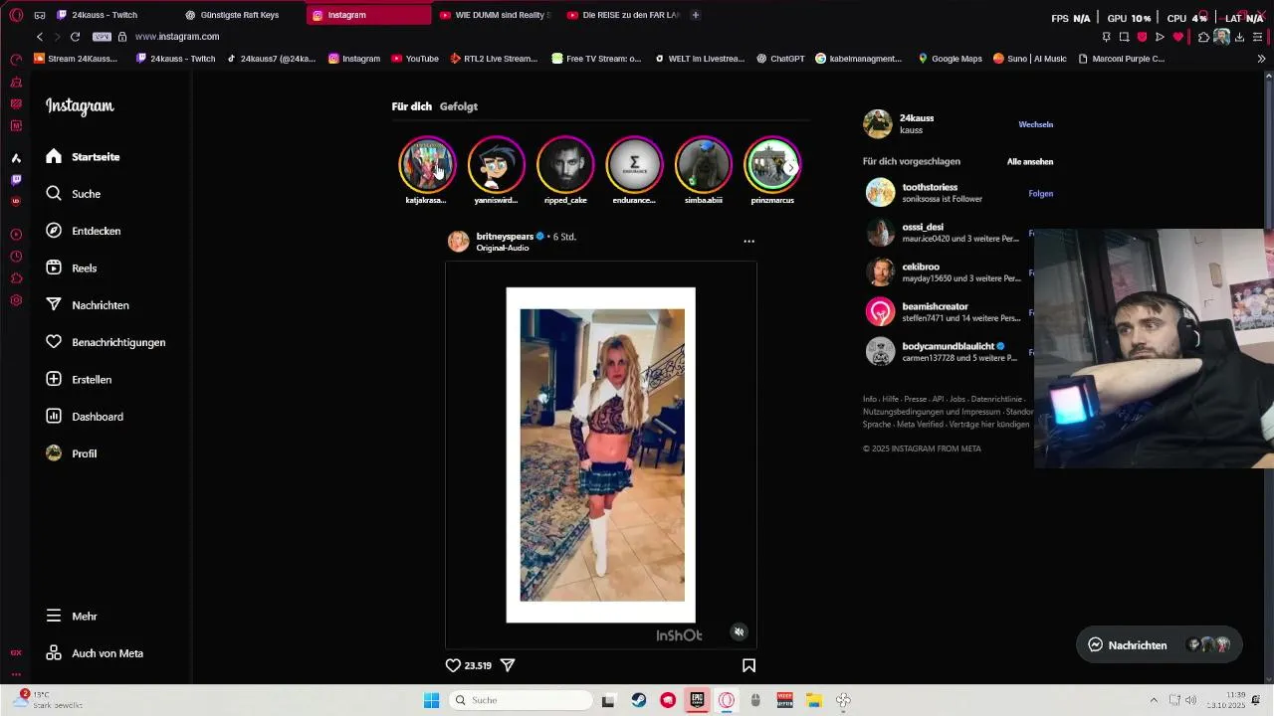Open File Explorer from taskbar
This screenshot has width=1274, height=716.
click(x=813, y=700)
